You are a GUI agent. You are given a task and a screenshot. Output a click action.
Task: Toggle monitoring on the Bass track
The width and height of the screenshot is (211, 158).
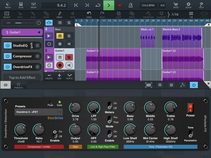coord(69,44)
